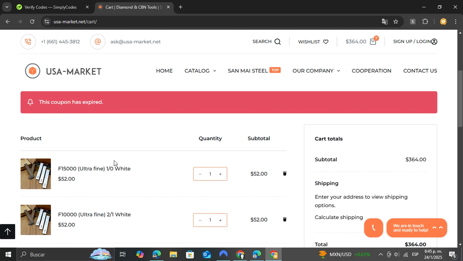
Task: Click ask@usa-market.net email link
Action: (x=136, y=42)
